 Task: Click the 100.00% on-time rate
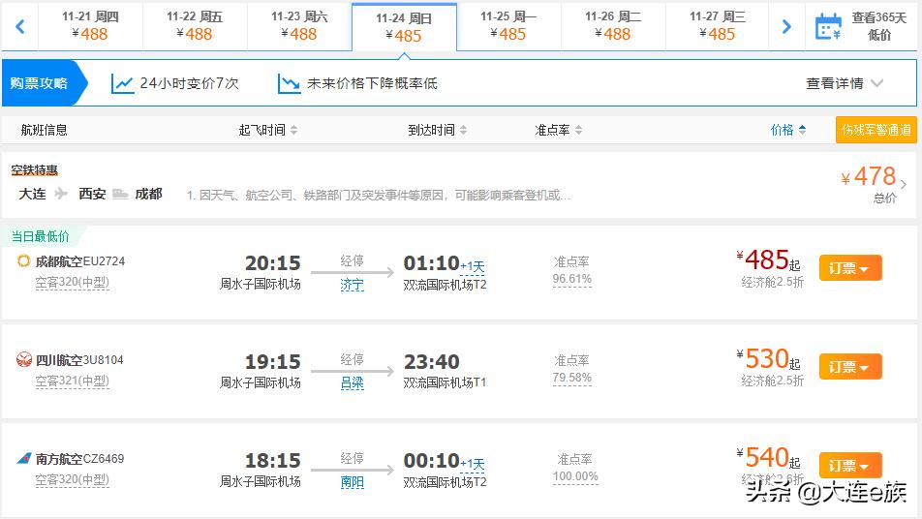pyautogui.click(x=575, y=476)
